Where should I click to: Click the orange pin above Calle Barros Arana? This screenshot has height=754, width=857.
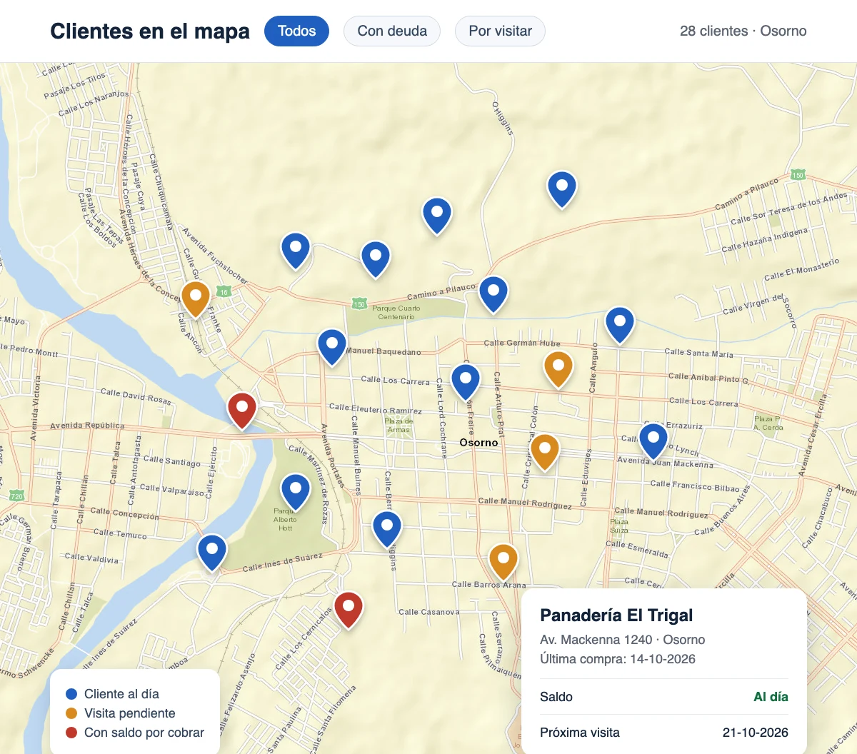503,562
